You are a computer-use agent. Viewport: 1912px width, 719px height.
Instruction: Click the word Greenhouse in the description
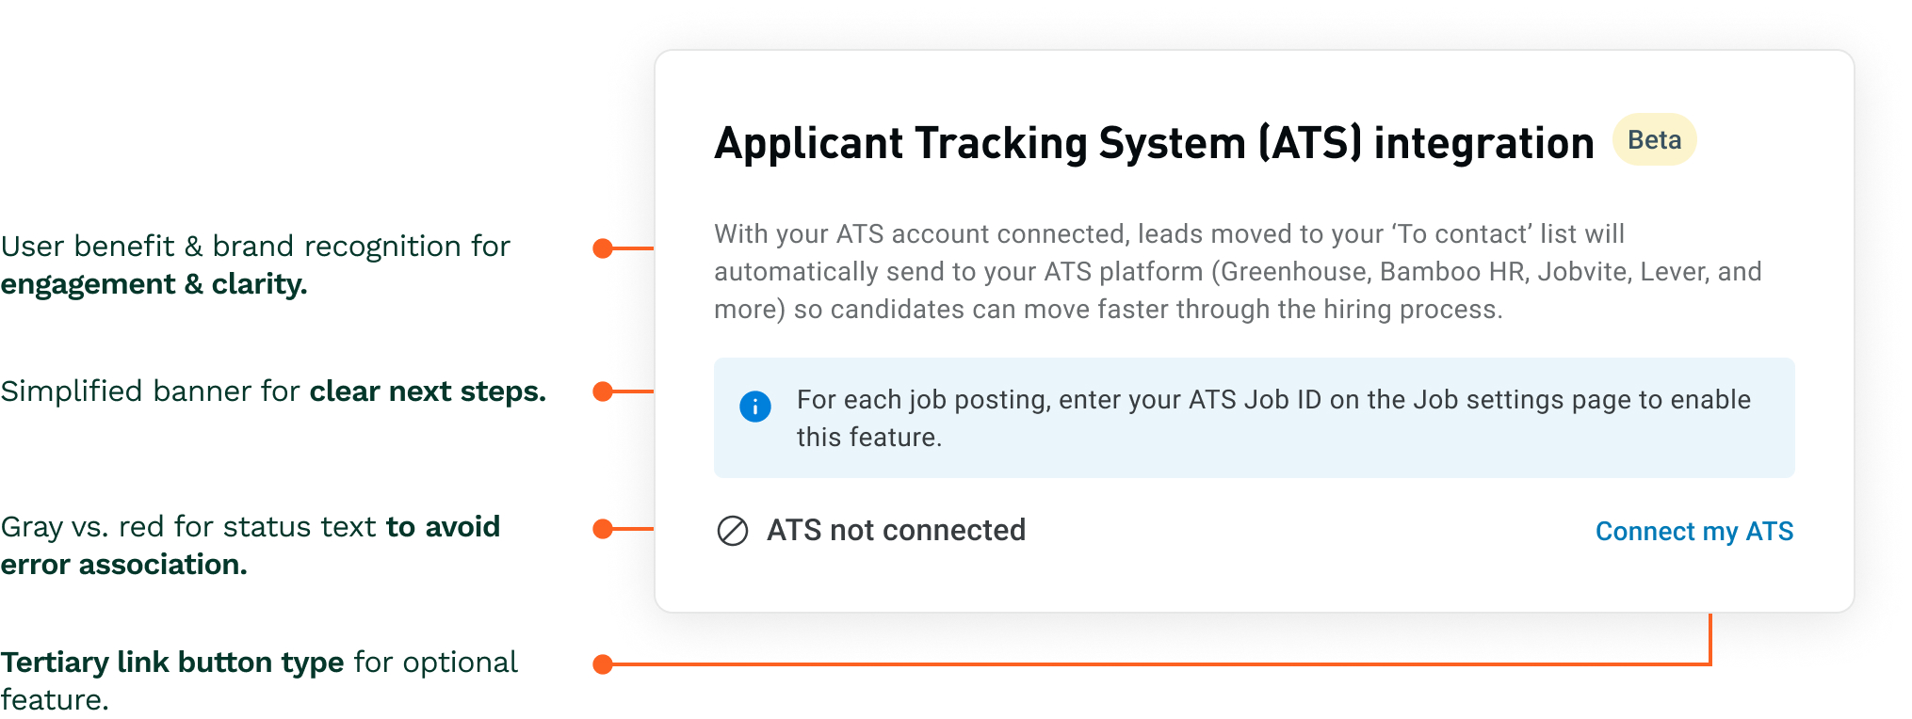[x=1293, y=272]
